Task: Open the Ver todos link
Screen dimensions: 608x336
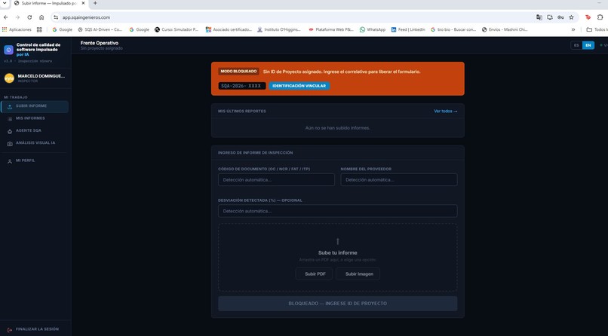Action: click(446, 111)
